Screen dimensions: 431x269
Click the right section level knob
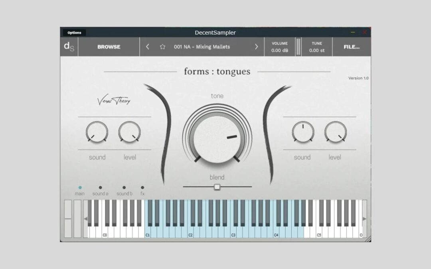coord(335,132)
